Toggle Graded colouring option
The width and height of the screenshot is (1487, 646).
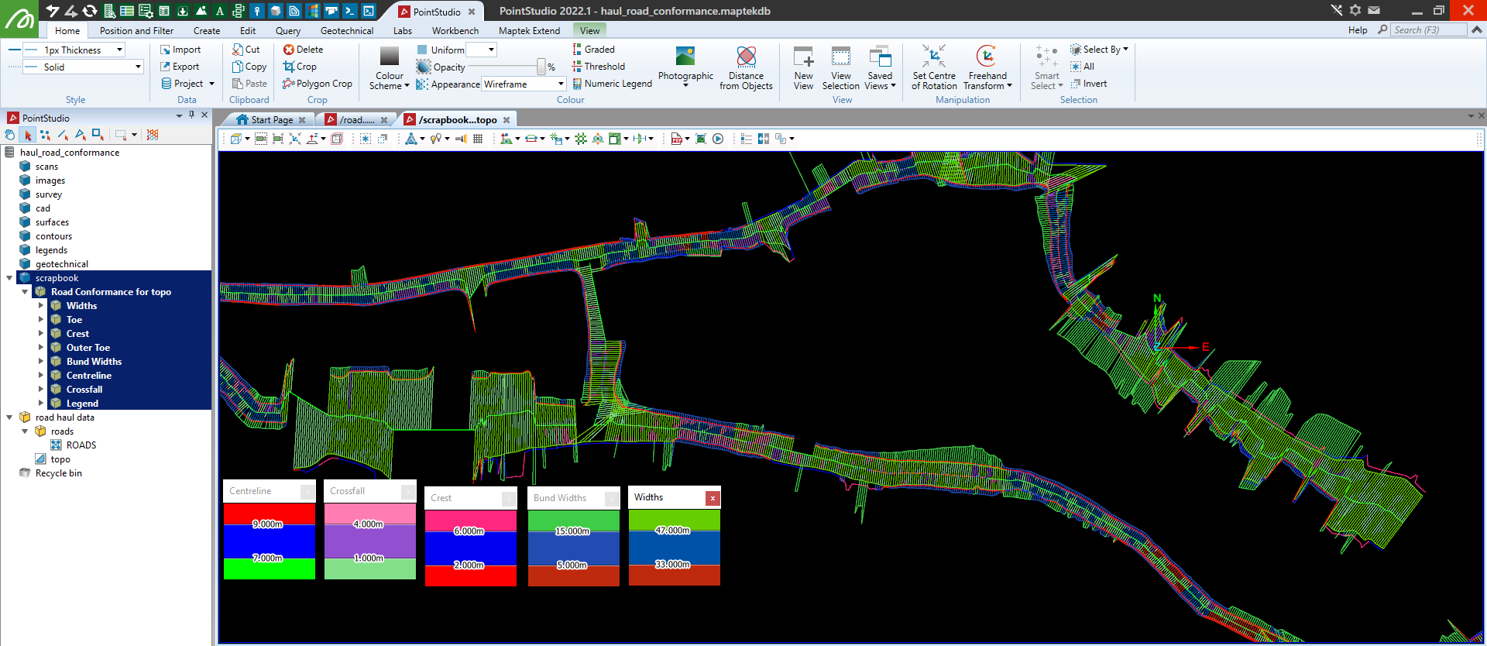593,50
